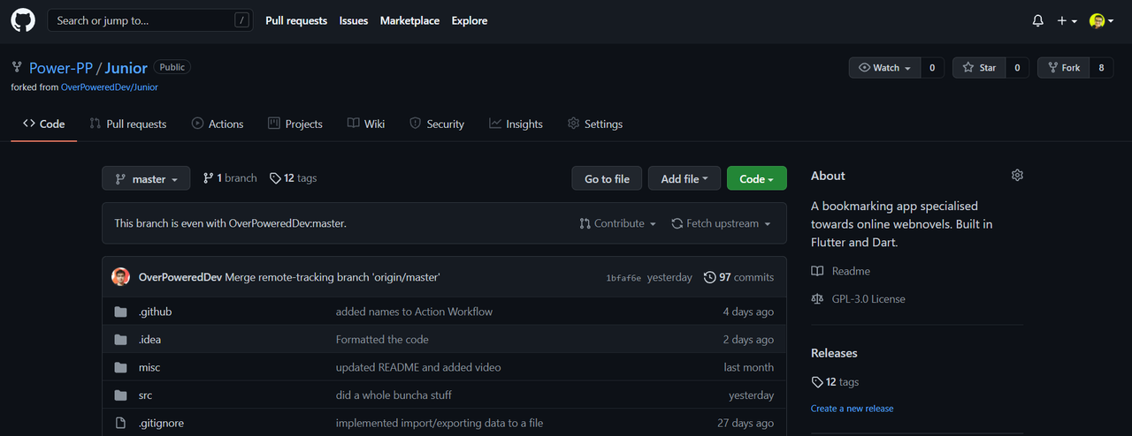This screenshot has height=436, width=1132.
Task: Go to Issues in top navigation
Action: click(x=354, y=20)
